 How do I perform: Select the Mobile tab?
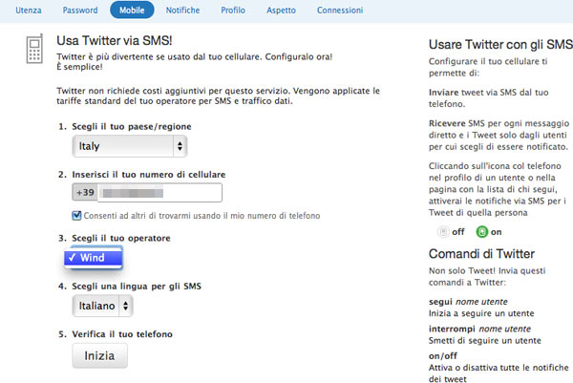[x=132, y=10]
